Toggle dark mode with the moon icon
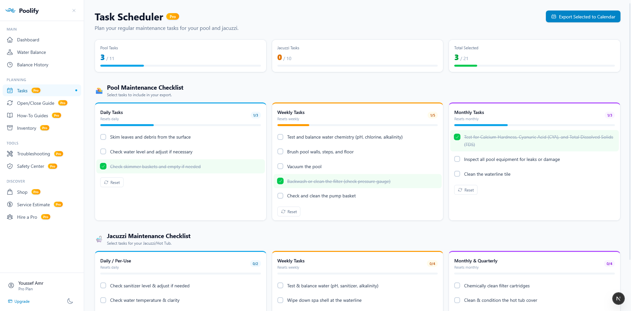Screen dimensions: 631x311 [x=70, y=301]
